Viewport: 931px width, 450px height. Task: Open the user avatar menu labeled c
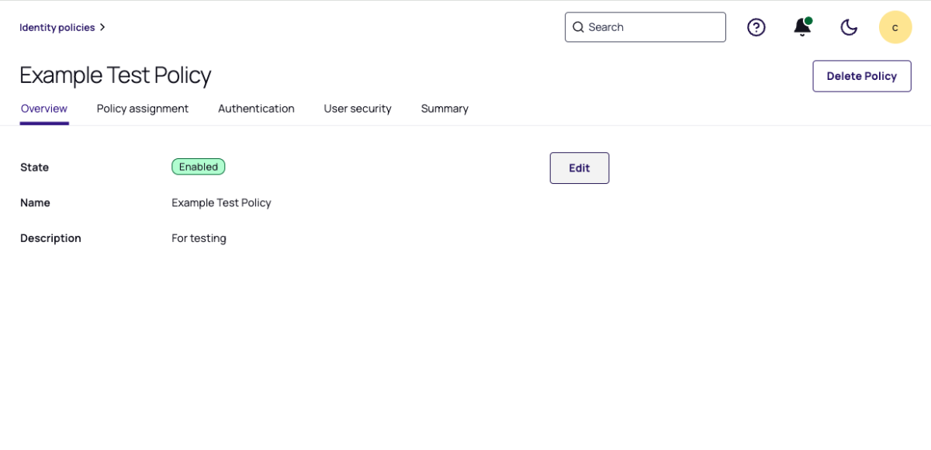point(895,27)
